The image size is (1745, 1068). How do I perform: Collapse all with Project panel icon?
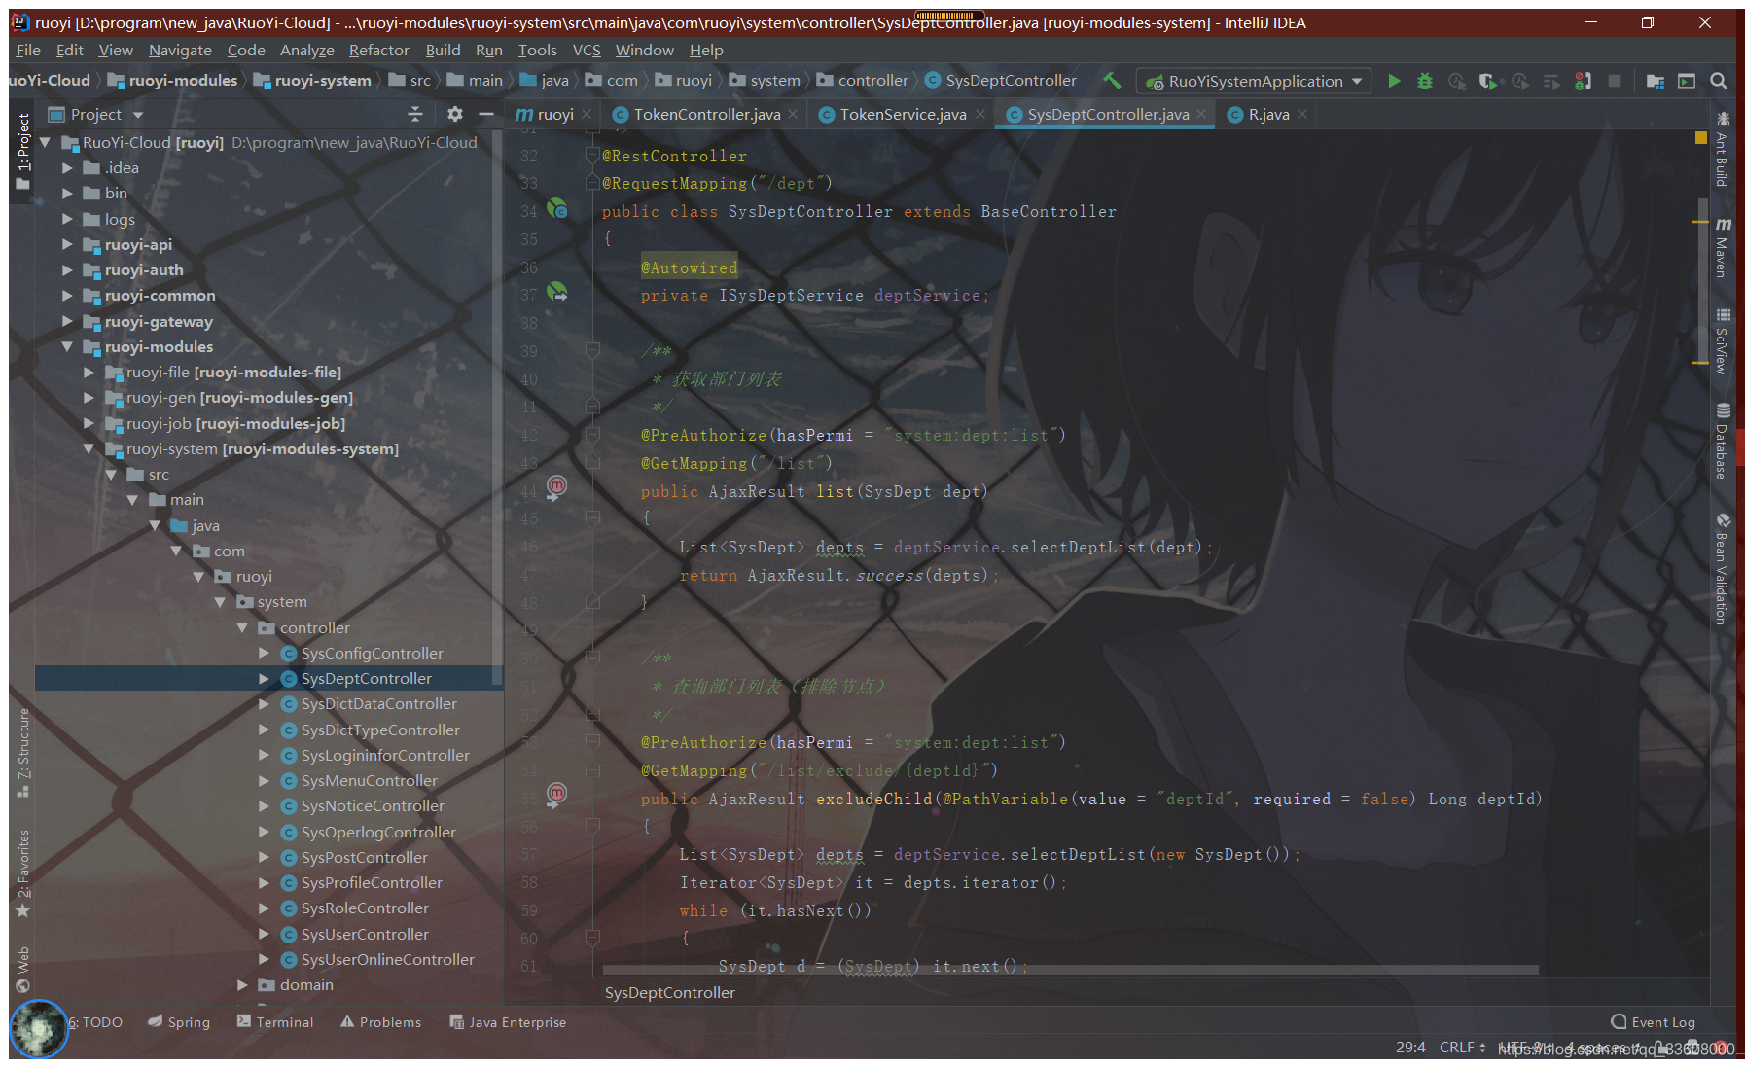click(x=415, y=114)
